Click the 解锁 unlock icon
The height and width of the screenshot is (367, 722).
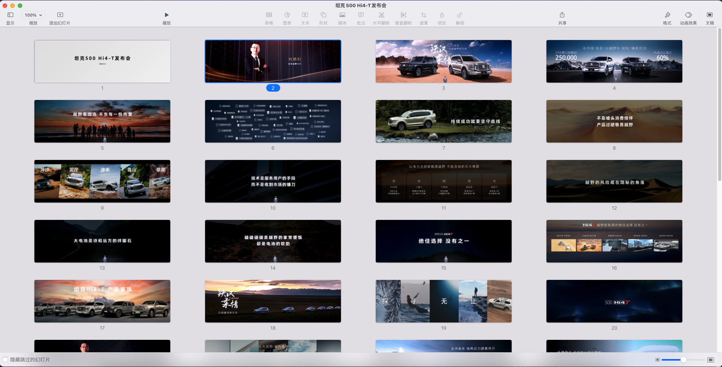pos(460,15)
